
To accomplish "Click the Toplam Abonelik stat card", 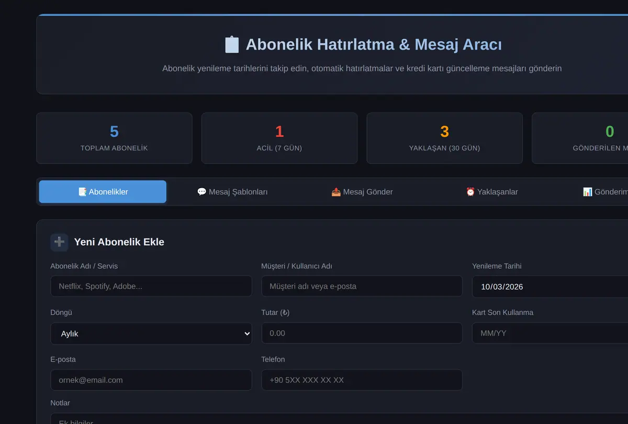I will click(114, 138).
